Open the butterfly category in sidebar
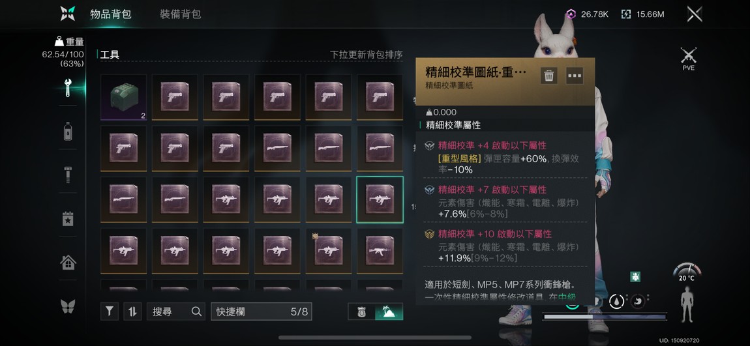 pos(67,306)
